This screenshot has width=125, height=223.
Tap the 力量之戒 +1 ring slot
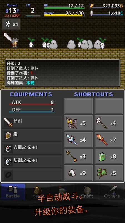click(x=32, y=149)
